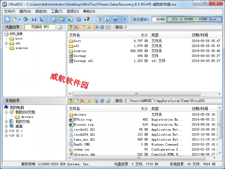Open the dropdown arrow beside Open icon
The width and height of the screenshot is (225, 169).
click(x=19, y=19)
